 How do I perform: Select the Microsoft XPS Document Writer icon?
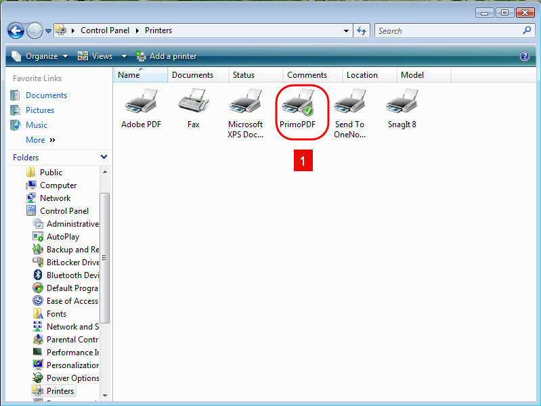point(245,101)
